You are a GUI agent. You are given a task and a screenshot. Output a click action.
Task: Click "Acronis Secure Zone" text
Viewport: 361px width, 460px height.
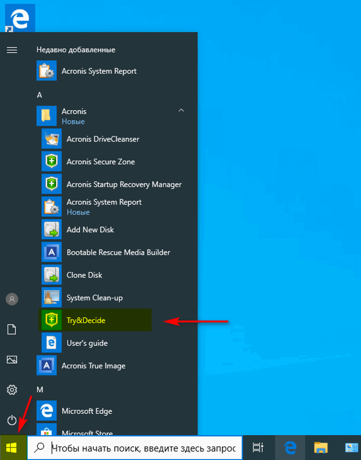(101, 161)
